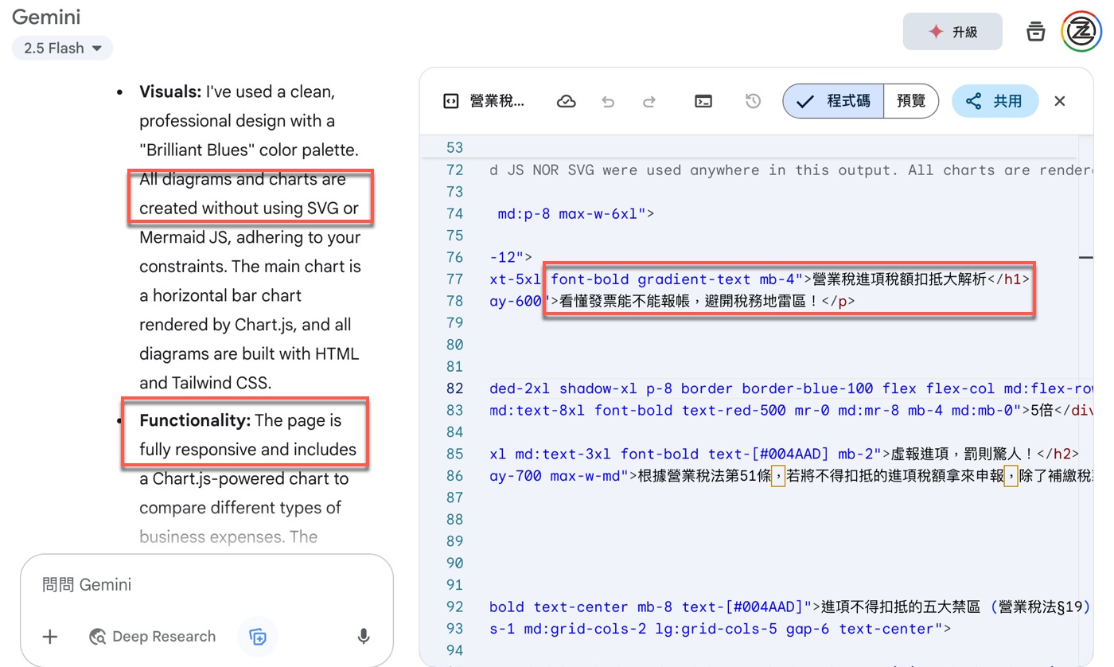Image resolution: width=1114 pixels, height=667 pixels.
Task: Click the Visuals: bold label in chat
Action: tap(170, 92)
